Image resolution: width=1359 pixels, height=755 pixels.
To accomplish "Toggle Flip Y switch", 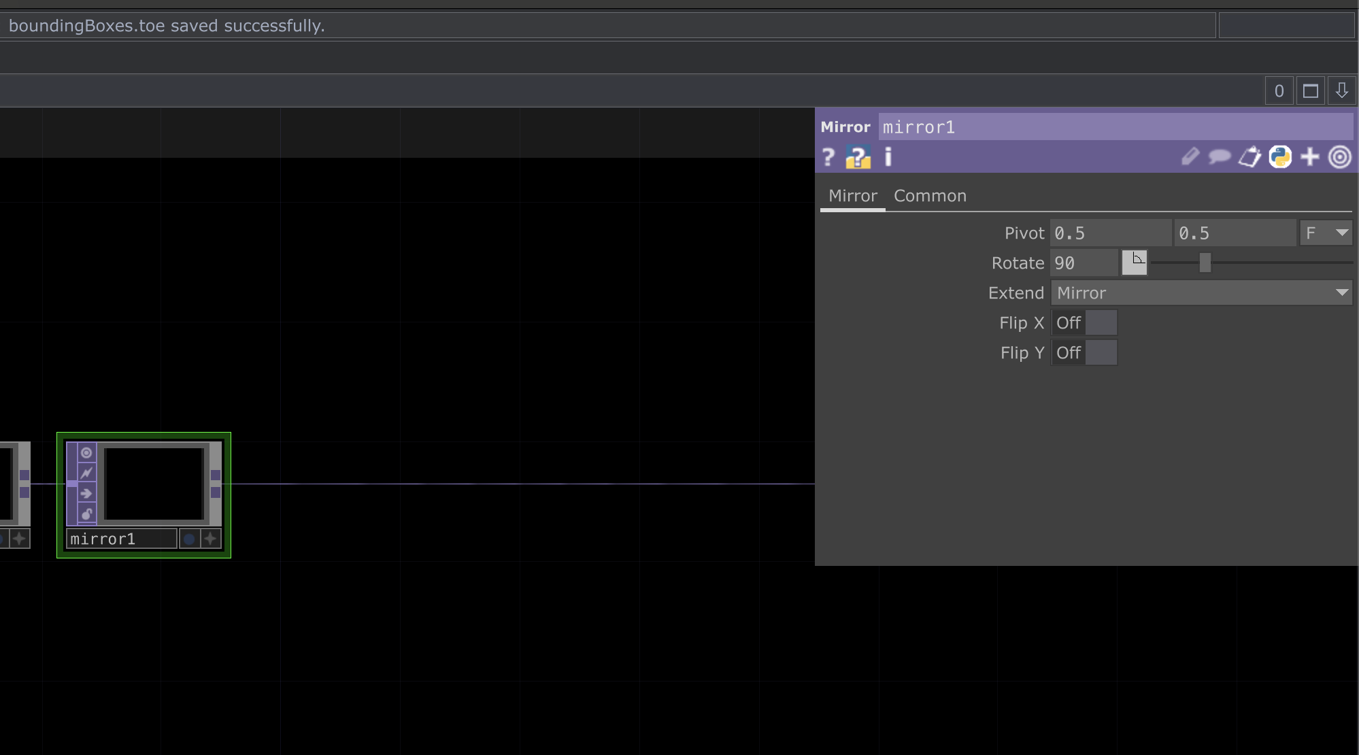I will pyautogui.click(x=1084, y=353).
